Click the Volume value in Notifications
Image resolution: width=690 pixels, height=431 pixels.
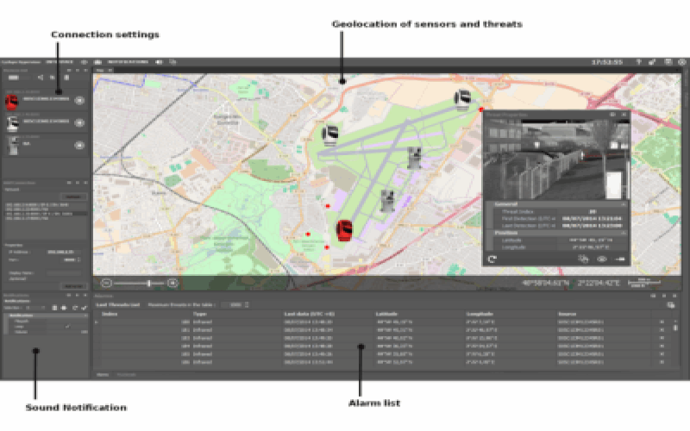click(x=84, y=332)
